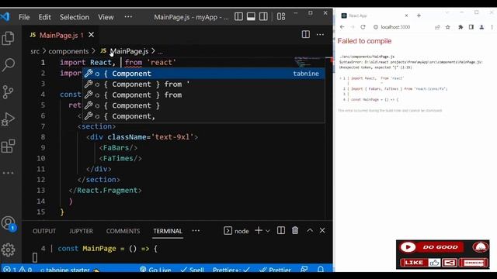Open the Selection menu
Viewport: 497px width, 279px height.
tap(75, 17)
